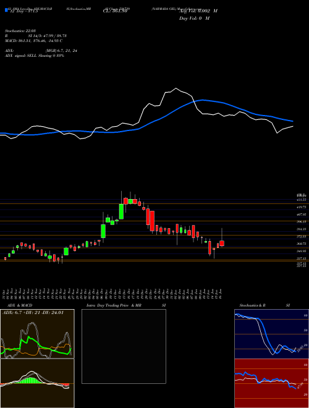This screenshot has height=408, width=309.
Task: Click the blue SMA line at its crest
Action: (x=202, y=100)
